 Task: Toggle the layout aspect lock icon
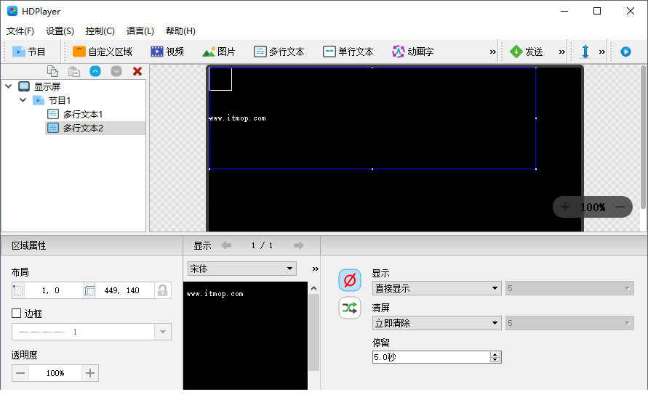tap(162, 290)
